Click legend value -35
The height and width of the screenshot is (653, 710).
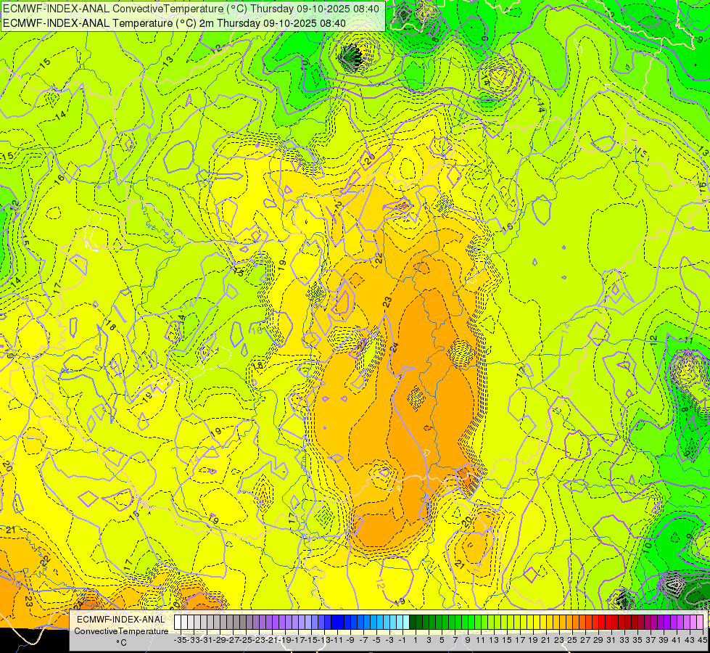[x=180, y=641]
